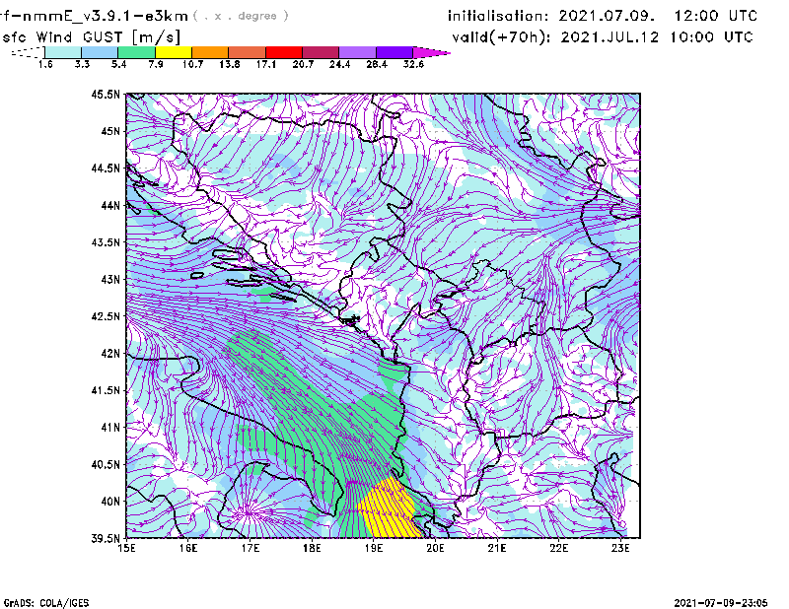Click the 43N latitude label
Viewport: 789px width, 609px height.
coord(110,279)
